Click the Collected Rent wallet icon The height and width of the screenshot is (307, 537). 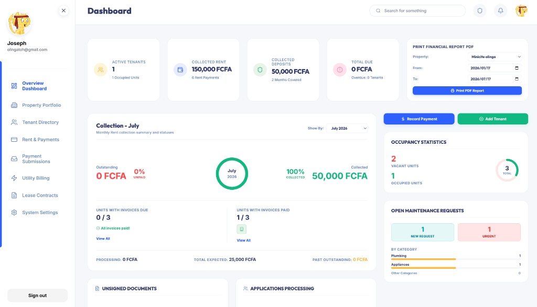[180, 70]
